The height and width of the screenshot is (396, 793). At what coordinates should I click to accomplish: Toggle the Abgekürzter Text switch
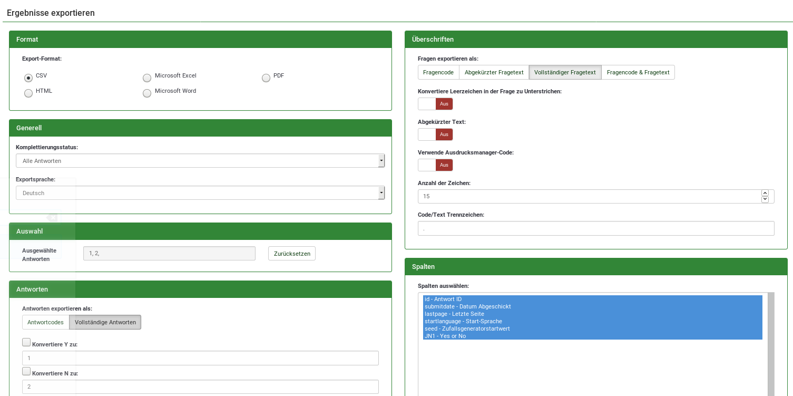[435, 134]
